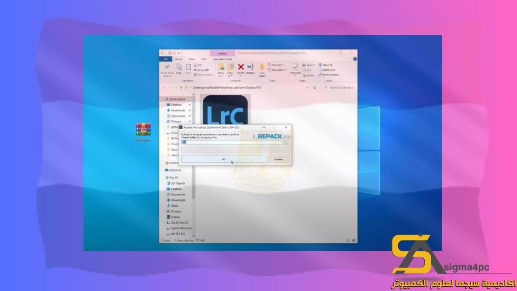
Task: Click the Manage contextual tab header
Action: click(223, 53)
